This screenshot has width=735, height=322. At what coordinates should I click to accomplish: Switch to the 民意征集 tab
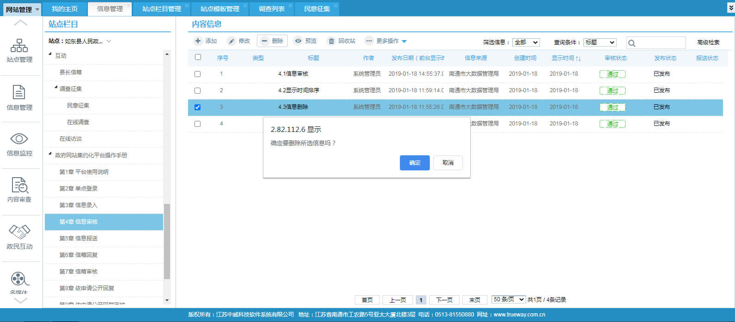[317, 9]
